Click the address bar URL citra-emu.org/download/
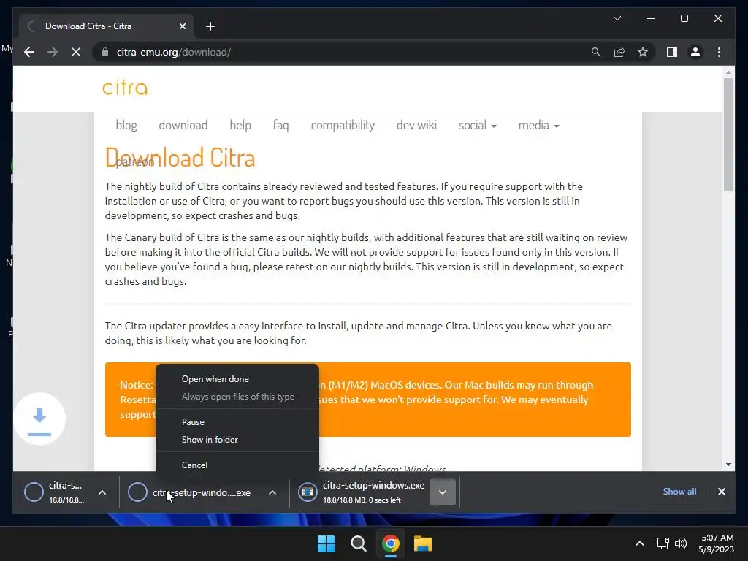The width and height of the screenshot is (748, 561). point(174,52)
